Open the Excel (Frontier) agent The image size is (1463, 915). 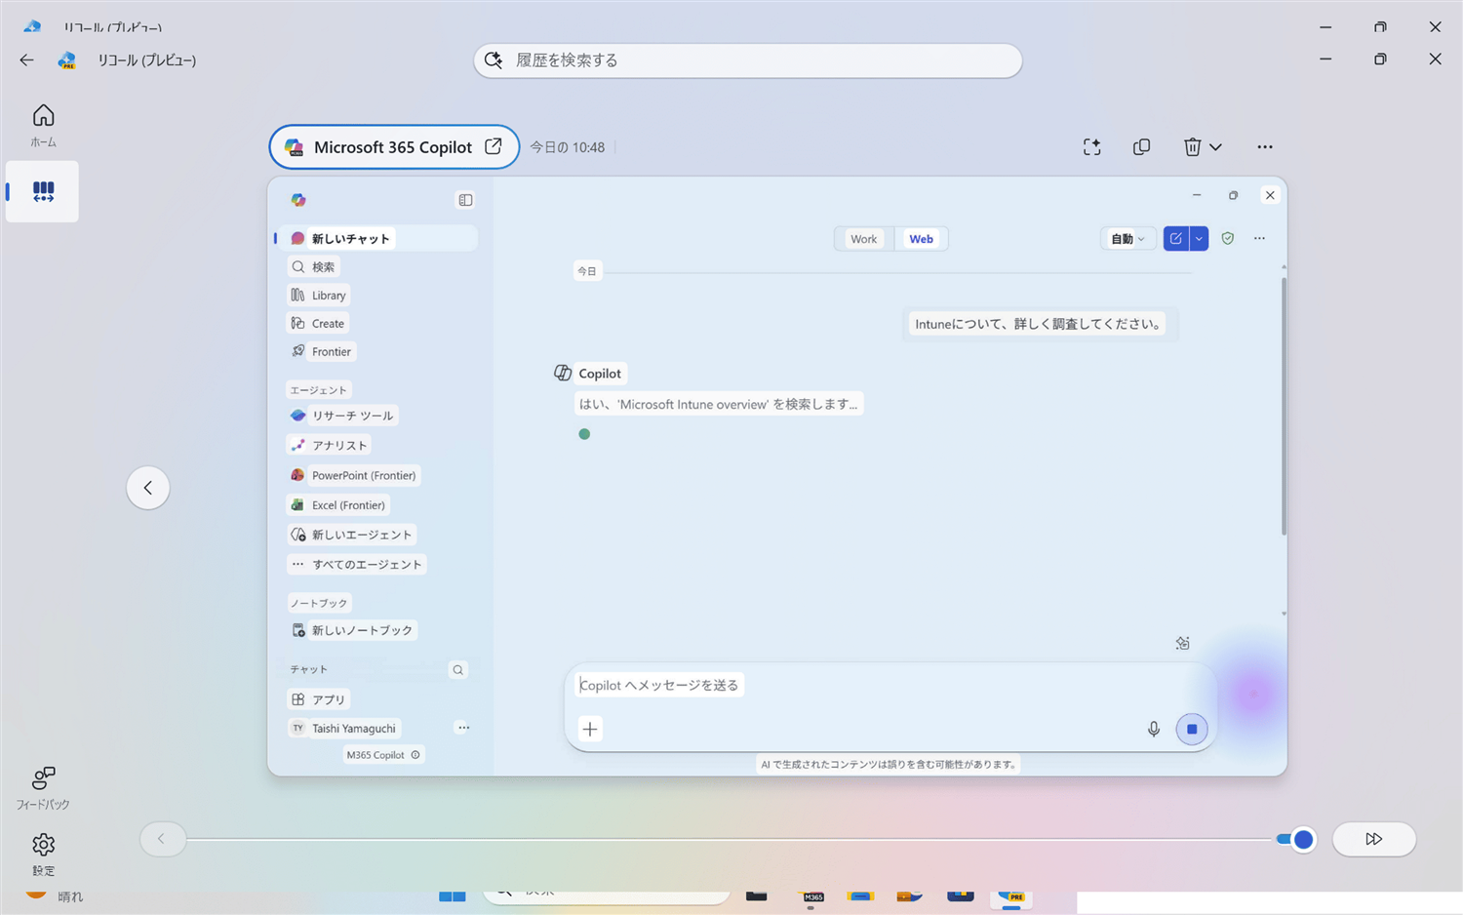337,505
